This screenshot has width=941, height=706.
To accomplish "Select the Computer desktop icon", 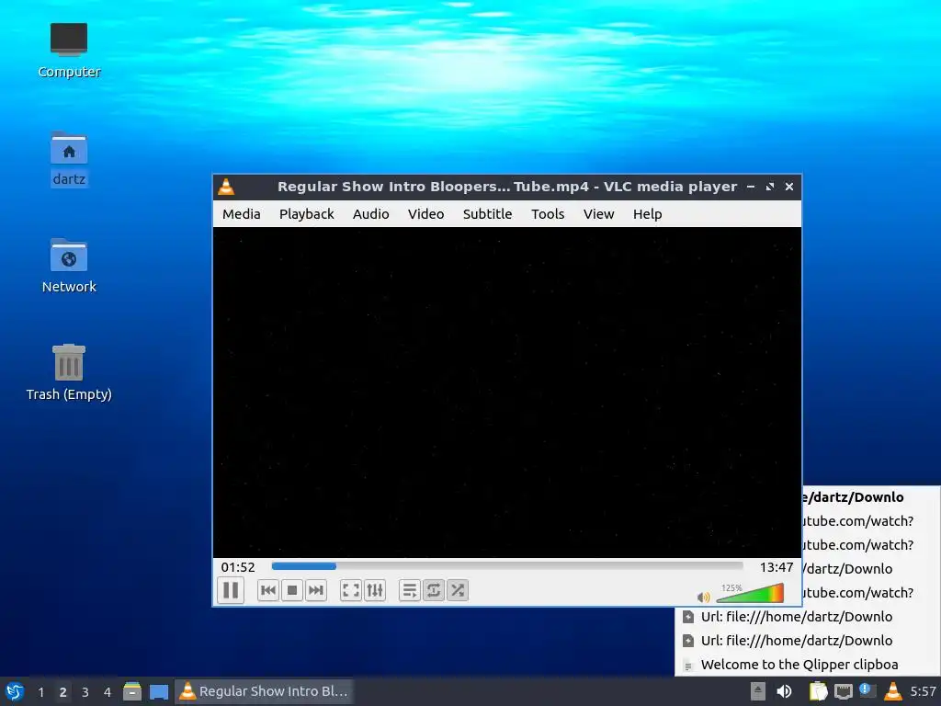I will [x=69, y=51].
